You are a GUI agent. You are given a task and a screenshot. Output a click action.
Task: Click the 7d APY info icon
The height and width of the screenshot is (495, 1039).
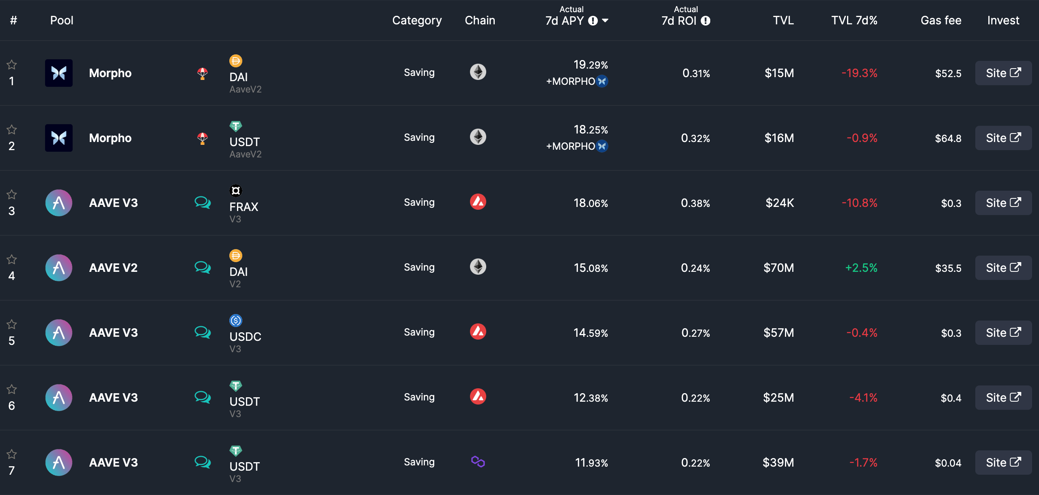[593, 21]
